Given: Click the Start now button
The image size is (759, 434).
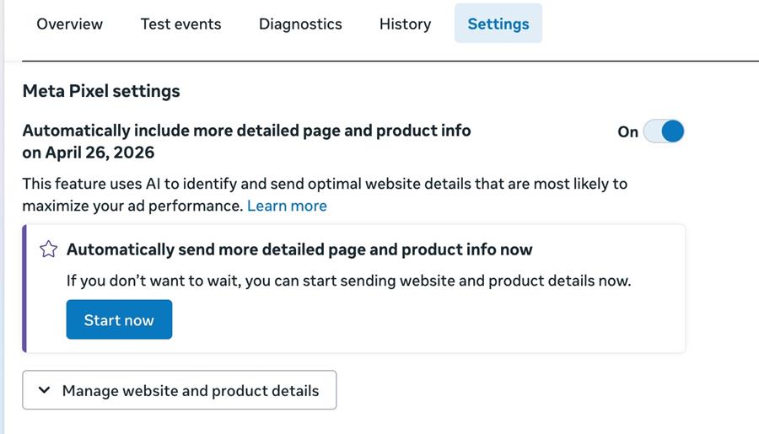Looking at the screenshot, I should point(119,319).
